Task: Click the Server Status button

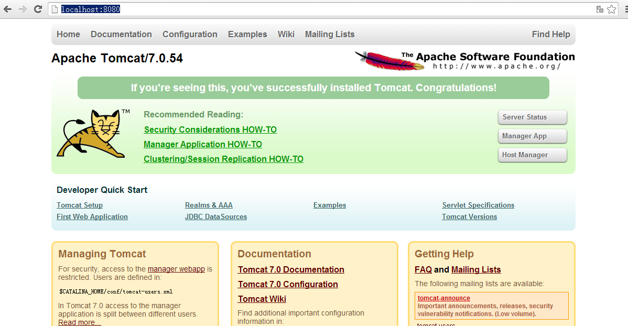Action: coord(533,117)
